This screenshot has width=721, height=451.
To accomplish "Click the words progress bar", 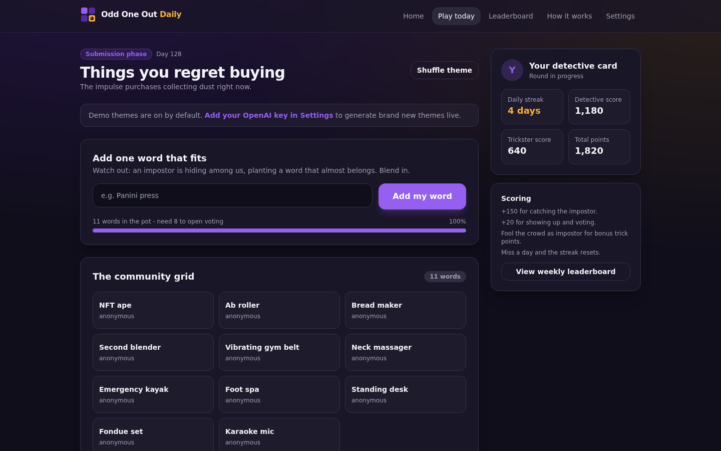I will pos(279,231).
